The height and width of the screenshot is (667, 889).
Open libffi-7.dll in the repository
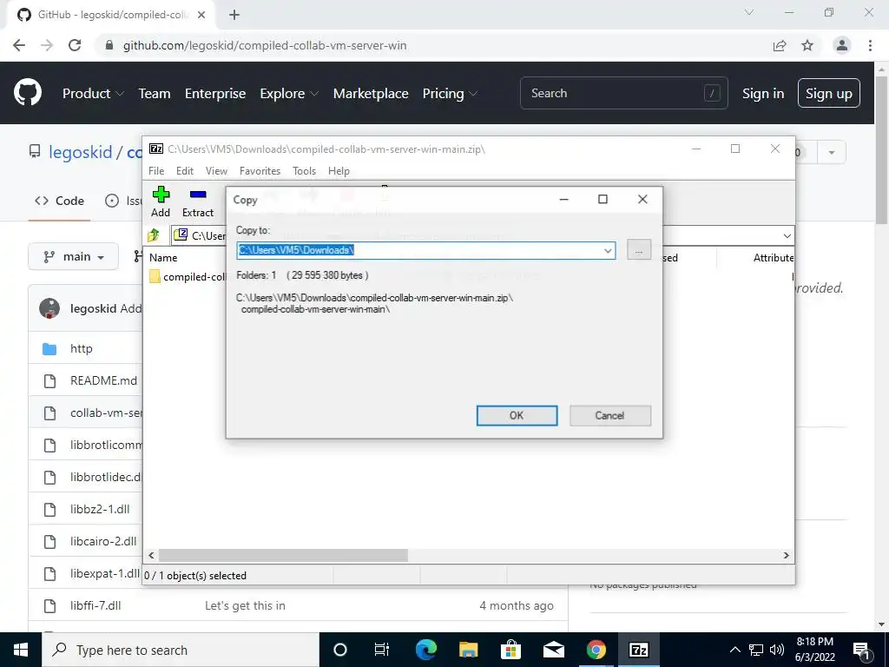95,605
